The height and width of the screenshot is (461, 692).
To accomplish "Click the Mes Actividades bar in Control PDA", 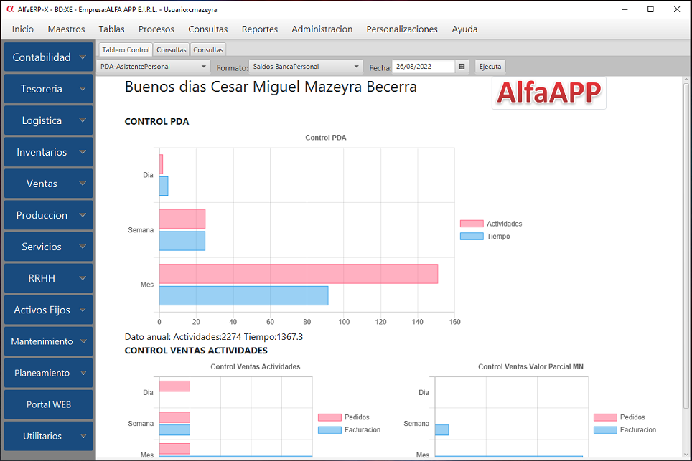I will [x=298, y=273].
